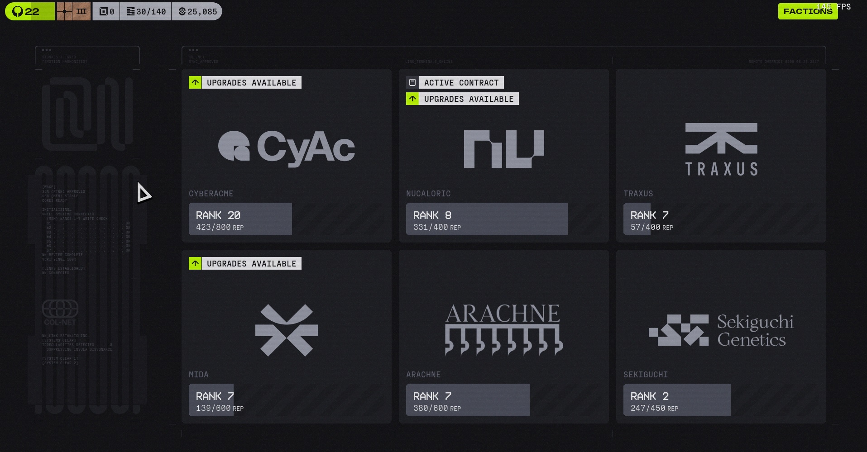The image size is (867, 452).
Task: Click the green upgrade arrow on NuCaloric card
Action: click(x=412, y=99)
